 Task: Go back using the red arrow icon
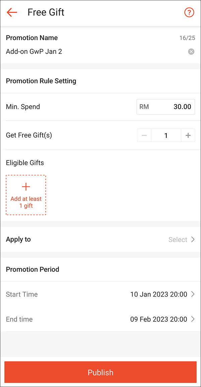(x=12, y=12)
